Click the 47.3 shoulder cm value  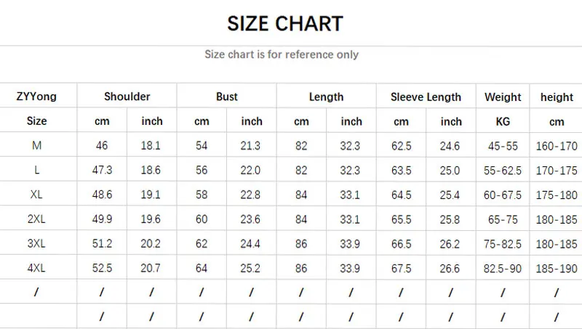[x=102, y=171]
